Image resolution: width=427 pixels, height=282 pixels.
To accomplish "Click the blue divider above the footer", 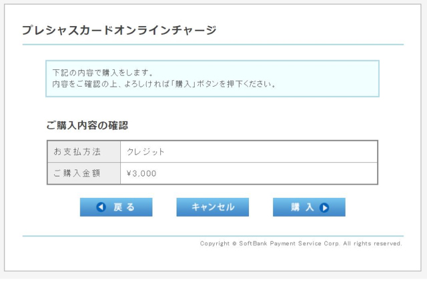I will point(213,236).
